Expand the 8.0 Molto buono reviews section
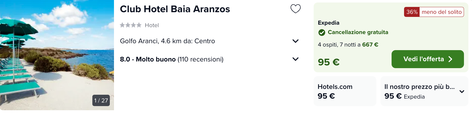This screenshot has width=472, height=113. click(x=295, y=59)
